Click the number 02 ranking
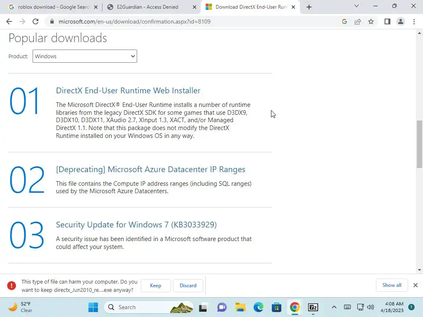The image size is (423, 317). (27, 180)
